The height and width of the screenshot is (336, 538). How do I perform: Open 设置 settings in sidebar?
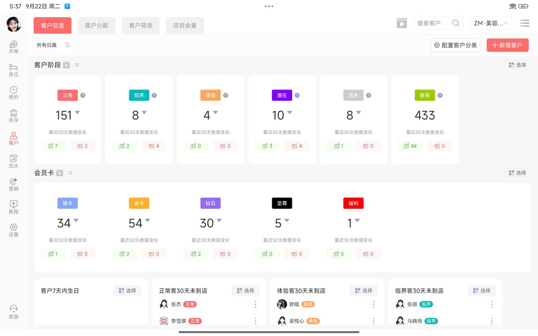click(13, 230)
